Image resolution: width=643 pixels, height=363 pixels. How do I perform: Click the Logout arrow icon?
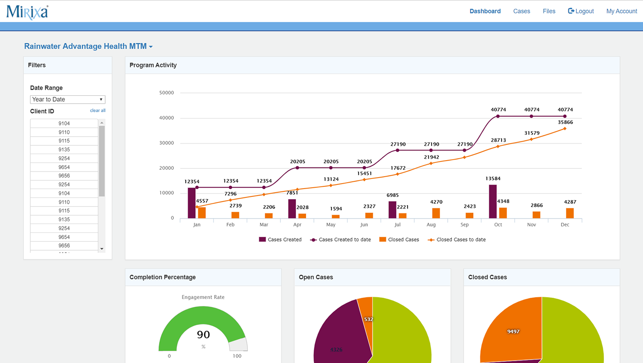pyautogui.click(x=571, y=11)
